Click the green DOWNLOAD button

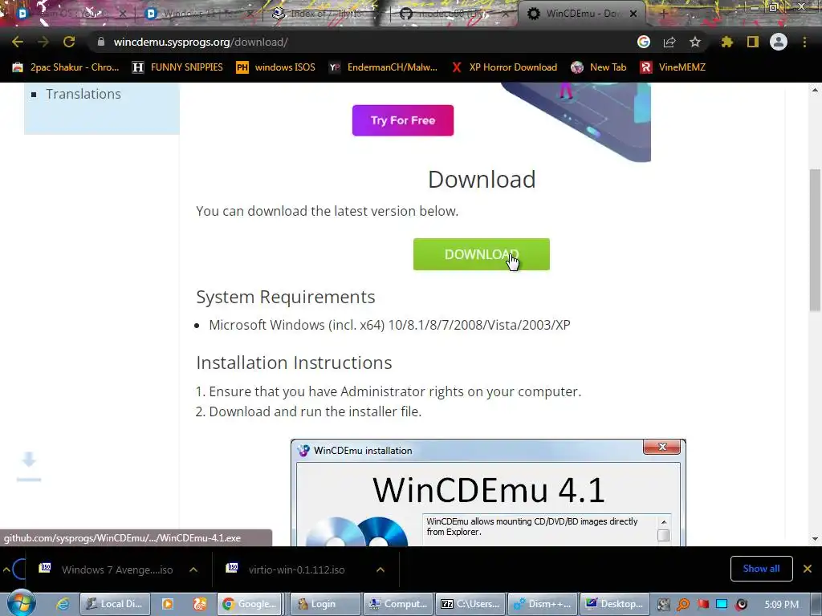coord(482,254)
